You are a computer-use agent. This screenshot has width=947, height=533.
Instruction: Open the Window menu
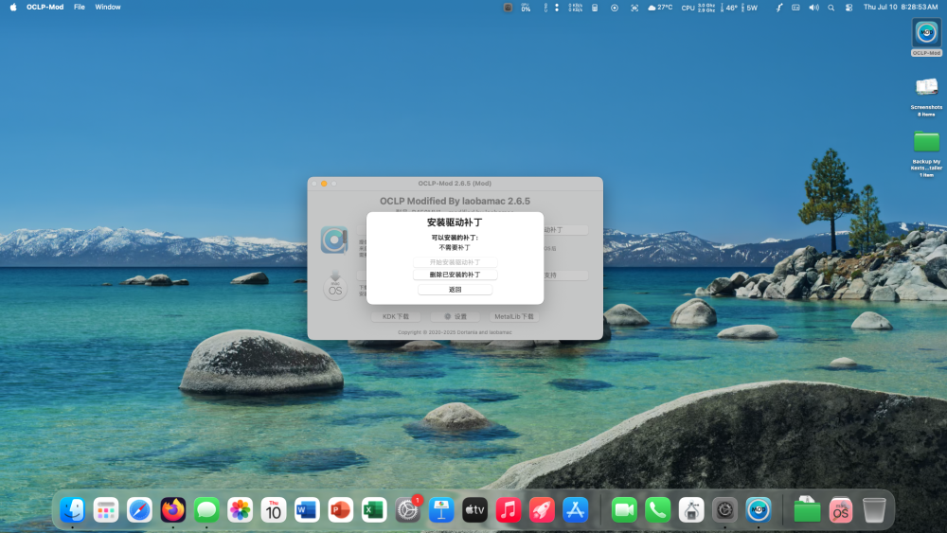click(108, 8)
